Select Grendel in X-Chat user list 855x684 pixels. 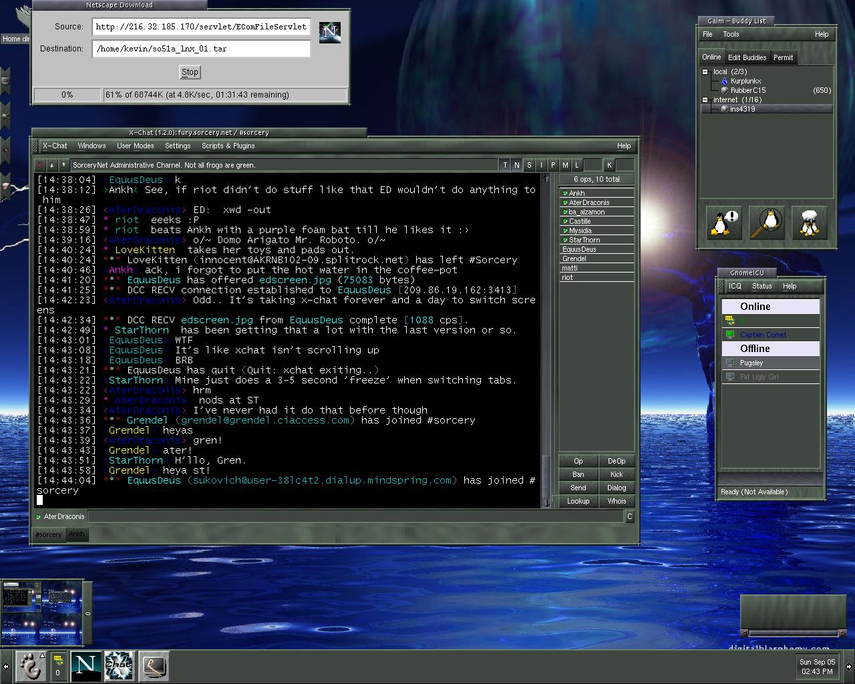(596, 259)
